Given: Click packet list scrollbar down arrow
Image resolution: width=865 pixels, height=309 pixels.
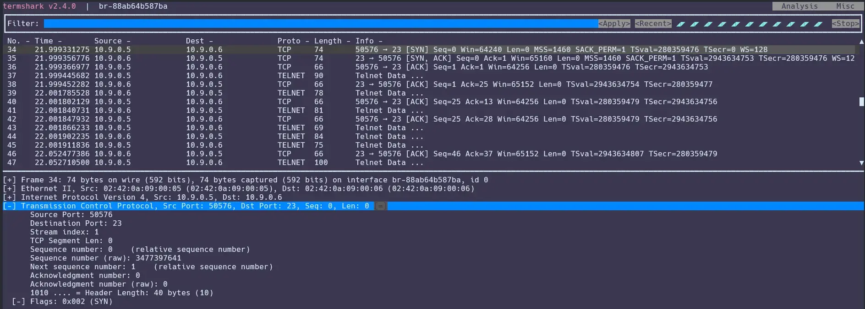Looking at the screenshot, I should pyautogui.click(x=861, y=163).
